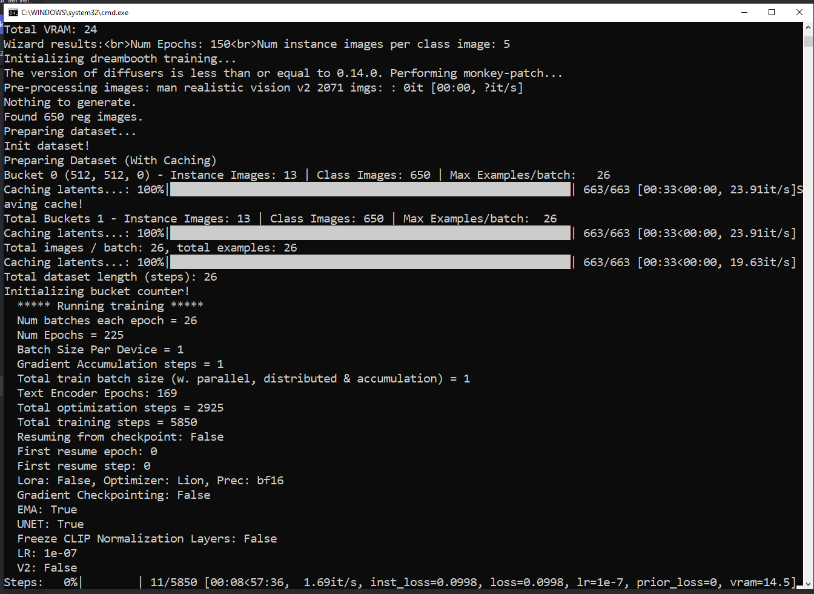Click 'First resume step: 0' text

[x=84, y=466]
